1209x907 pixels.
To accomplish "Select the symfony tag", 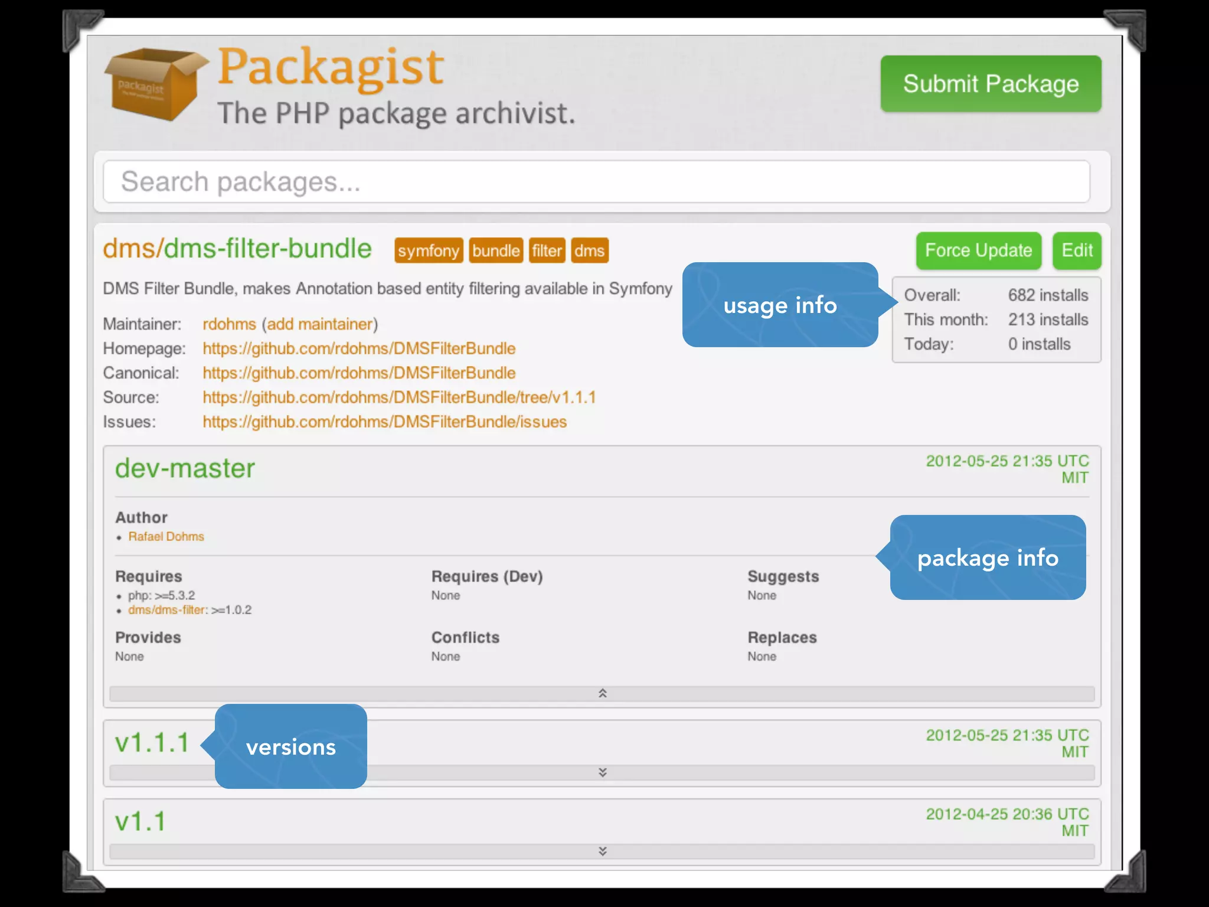I will [x=429, y=250].
